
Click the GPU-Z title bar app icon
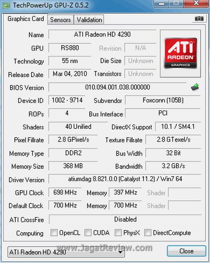pyautogui.click(x=7, y=5)
